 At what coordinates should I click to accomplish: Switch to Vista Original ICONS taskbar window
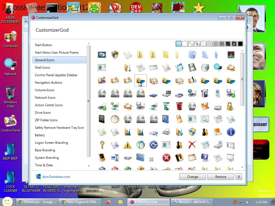pos(80,202)
